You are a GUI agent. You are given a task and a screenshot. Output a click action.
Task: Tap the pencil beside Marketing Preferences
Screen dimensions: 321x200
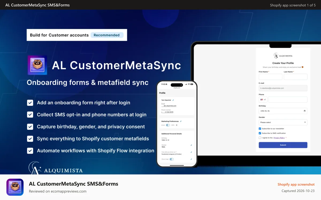(x=181, y=121)
